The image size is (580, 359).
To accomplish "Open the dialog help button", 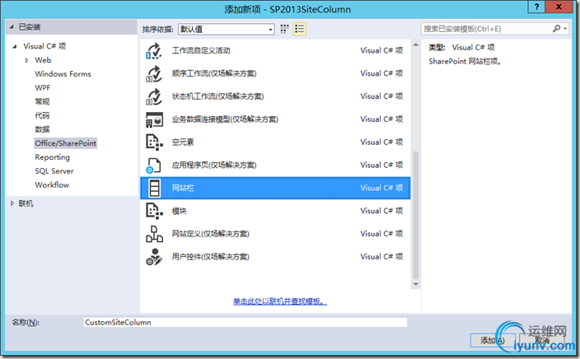I will [x=536, y=7].
